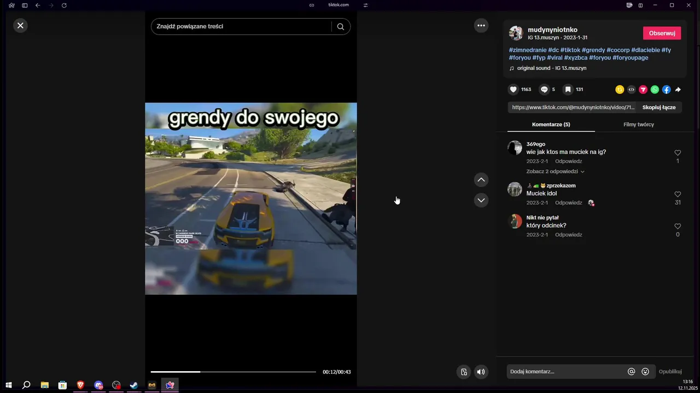700x393 pixels.
Task: Close the video viewer with the X button
Action: point(20,26)
